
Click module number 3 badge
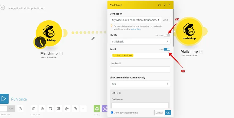click(x=201, y=52)
